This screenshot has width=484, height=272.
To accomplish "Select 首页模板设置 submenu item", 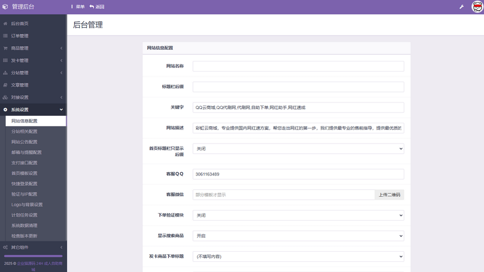I will coord(36,173).
